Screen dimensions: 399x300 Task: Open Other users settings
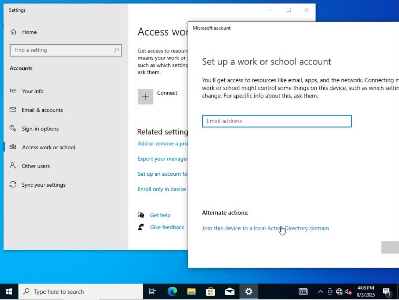36,166
